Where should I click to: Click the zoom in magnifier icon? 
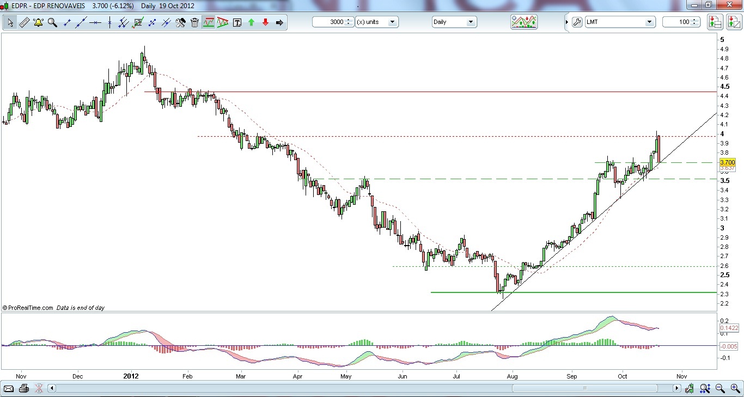pyautogui.click(x=735, y=389)
